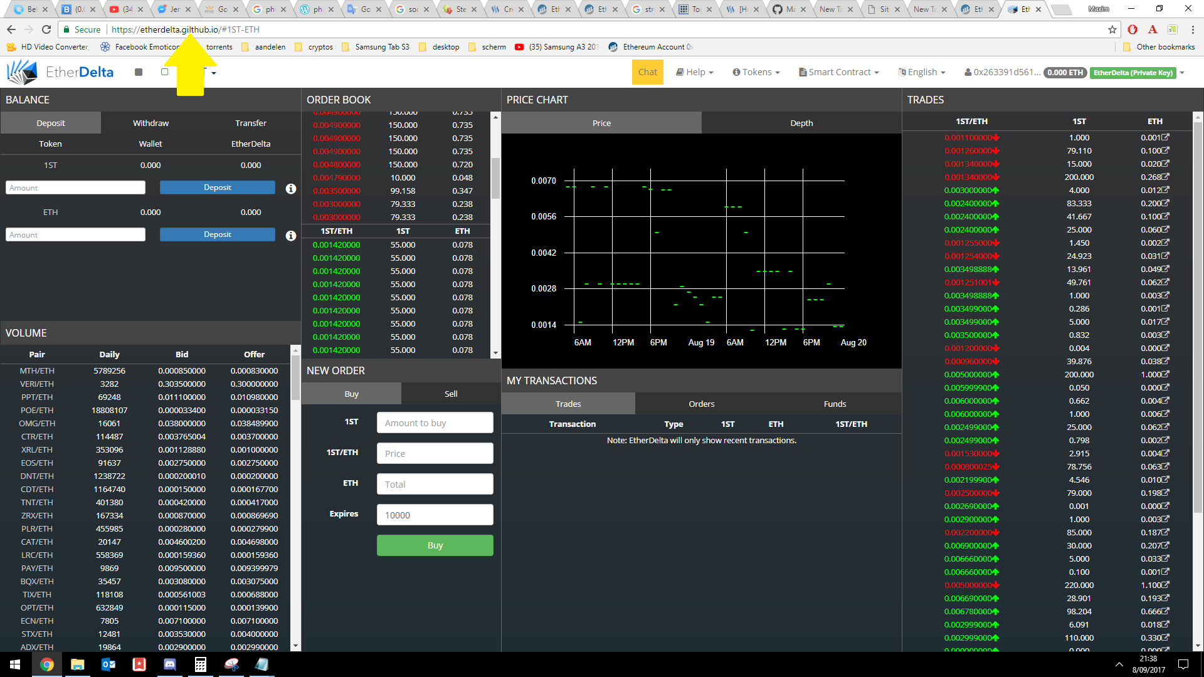Go back to previous page
Screen dimensions: 1204x677
click(x=11, y=29)
